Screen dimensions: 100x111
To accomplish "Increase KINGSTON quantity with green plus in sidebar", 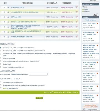I will tap(91, 56).
